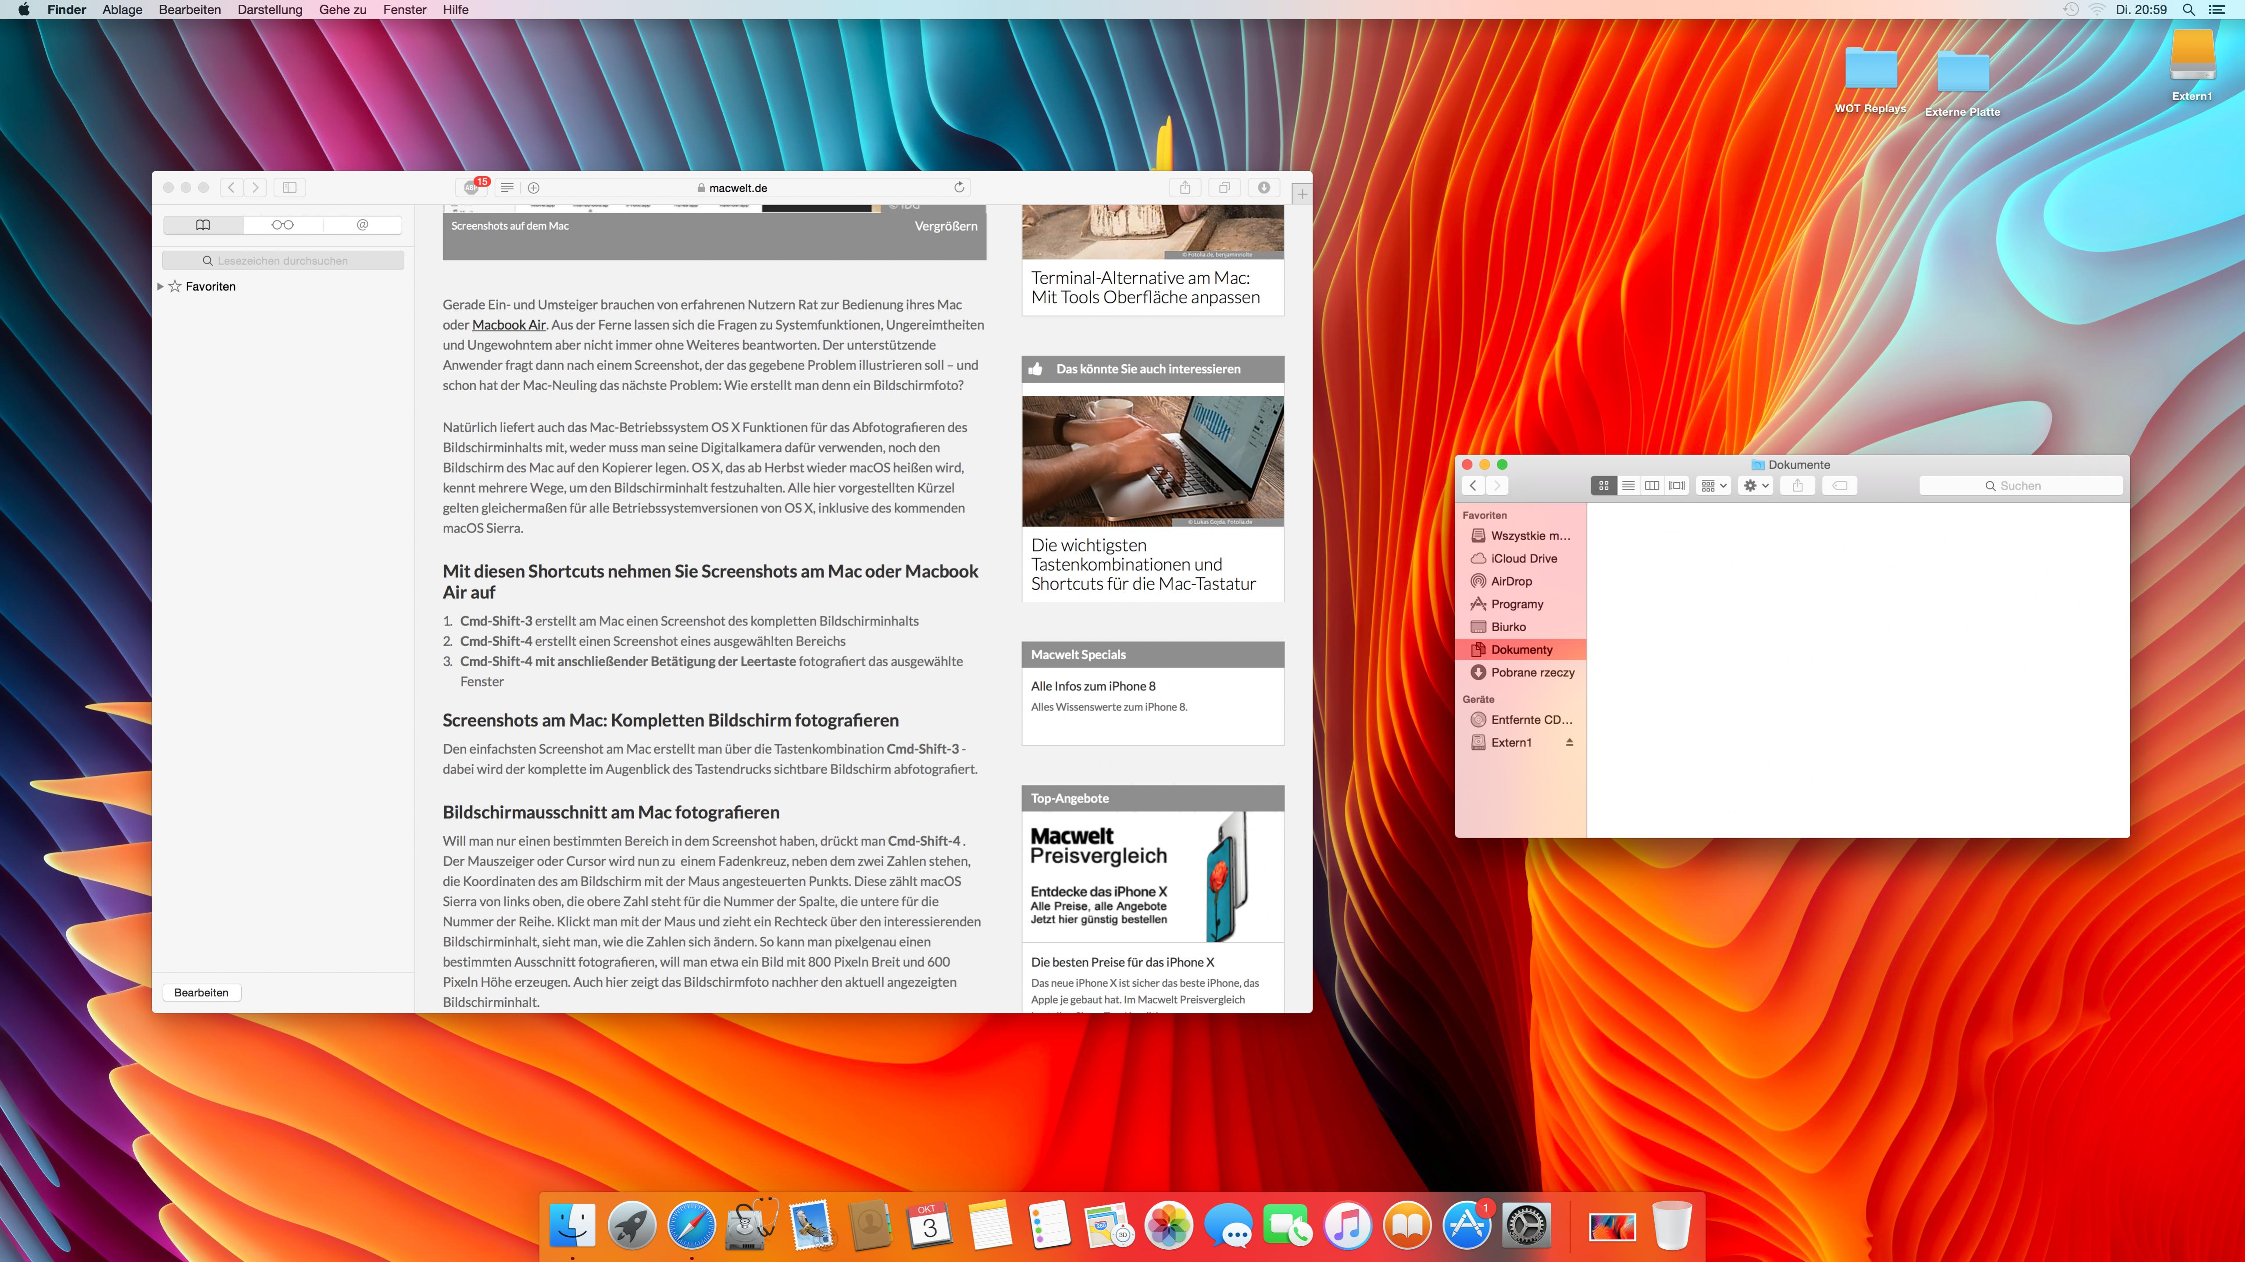The height and width of the screenshot is (1262, 2245).
Task: Click the Edit Tags icon in Finder toolbar
Action: pyautogui.click(x=1840, y=486)
